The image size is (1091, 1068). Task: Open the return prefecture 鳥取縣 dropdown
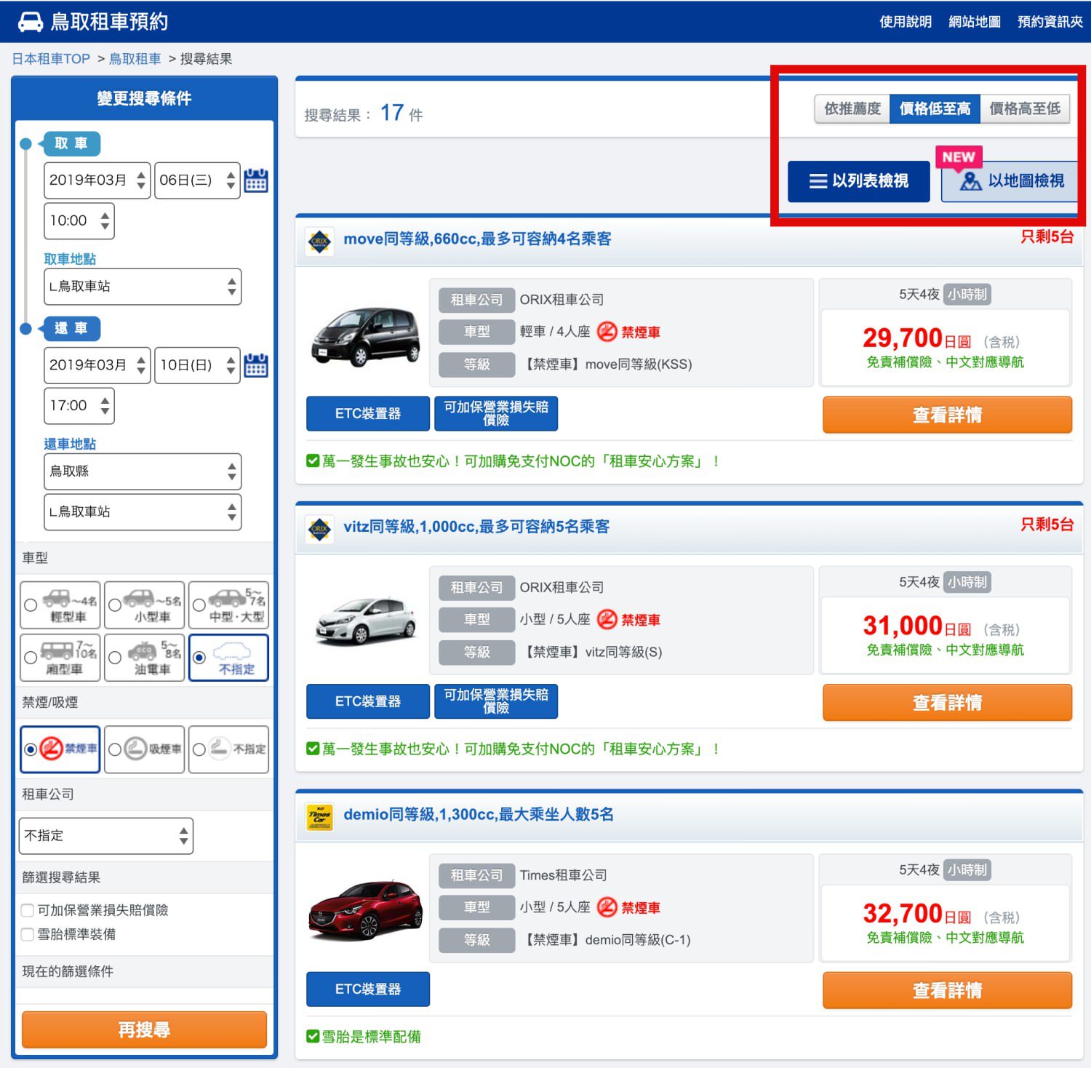tap(142, 471)
